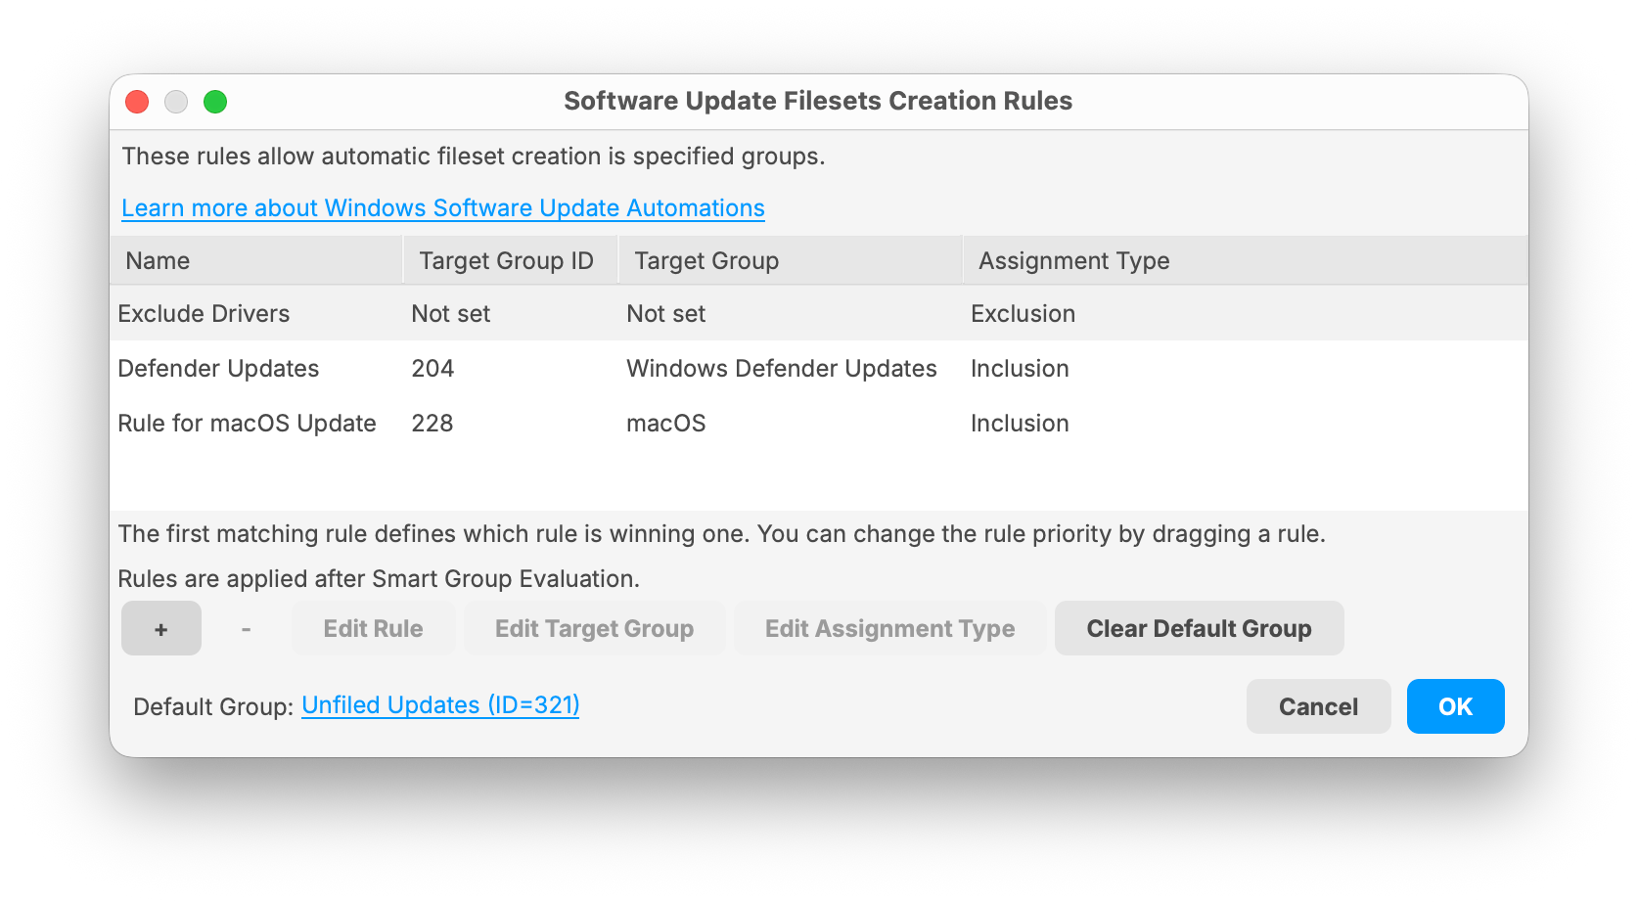
Task: Cancel the rules dialog
Action: (1319, 706)
